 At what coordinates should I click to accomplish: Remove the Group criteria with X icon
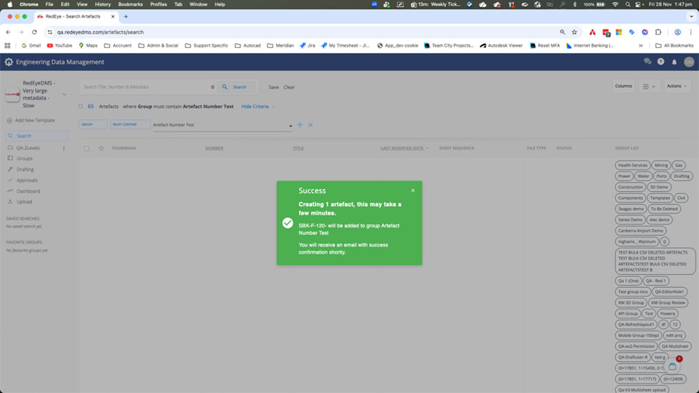[311, 125]
